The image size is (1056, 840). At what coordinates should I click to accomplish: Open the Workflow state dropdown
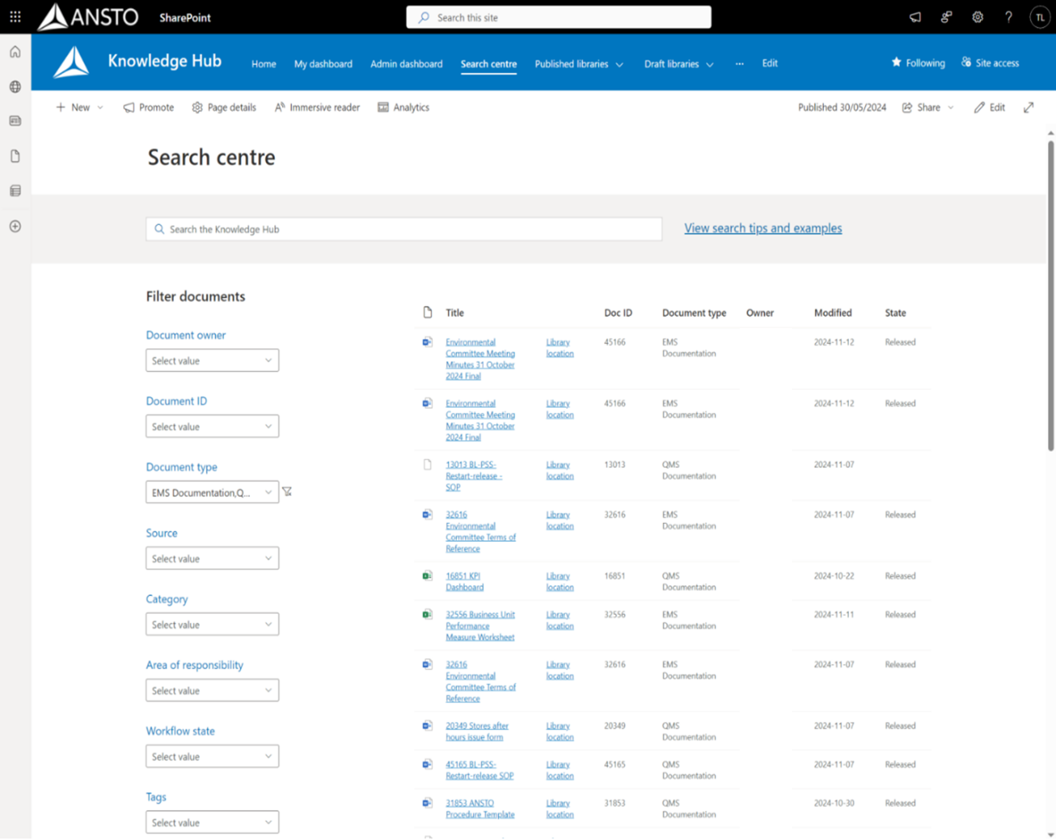pos(212,756)
